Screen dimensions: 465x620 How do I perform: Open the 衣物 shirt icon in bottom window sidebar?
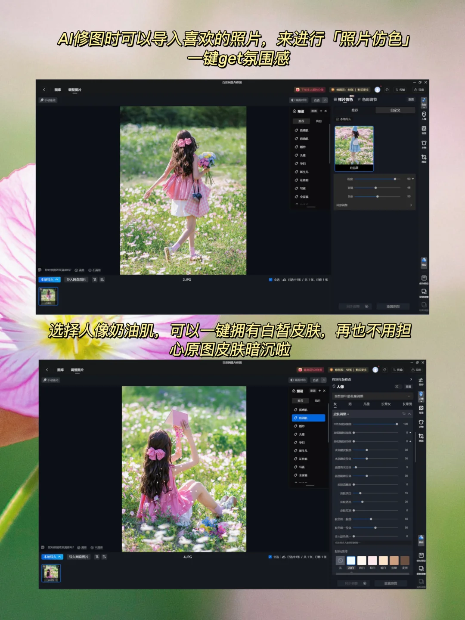(x=421, y=423)
